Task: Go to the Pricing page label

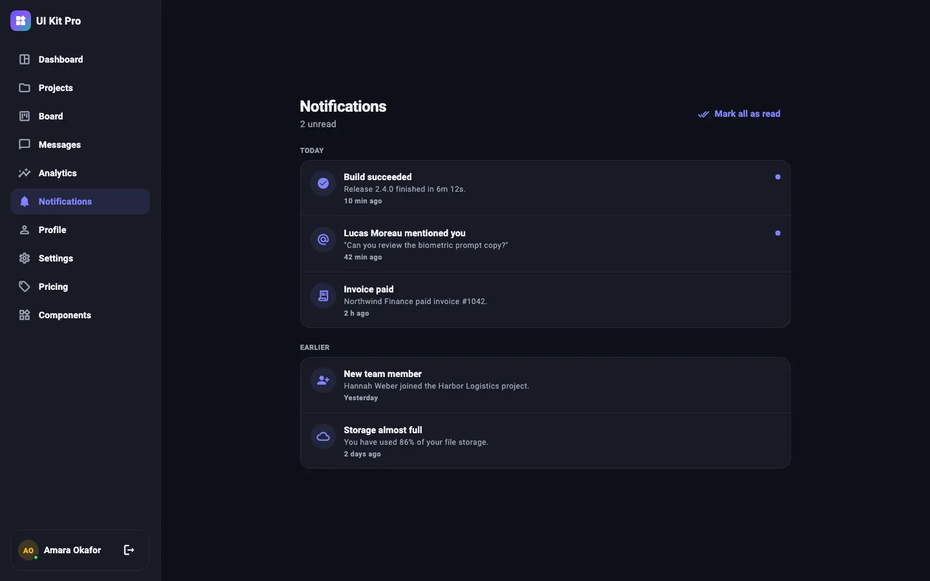Action: coord(53,287)
